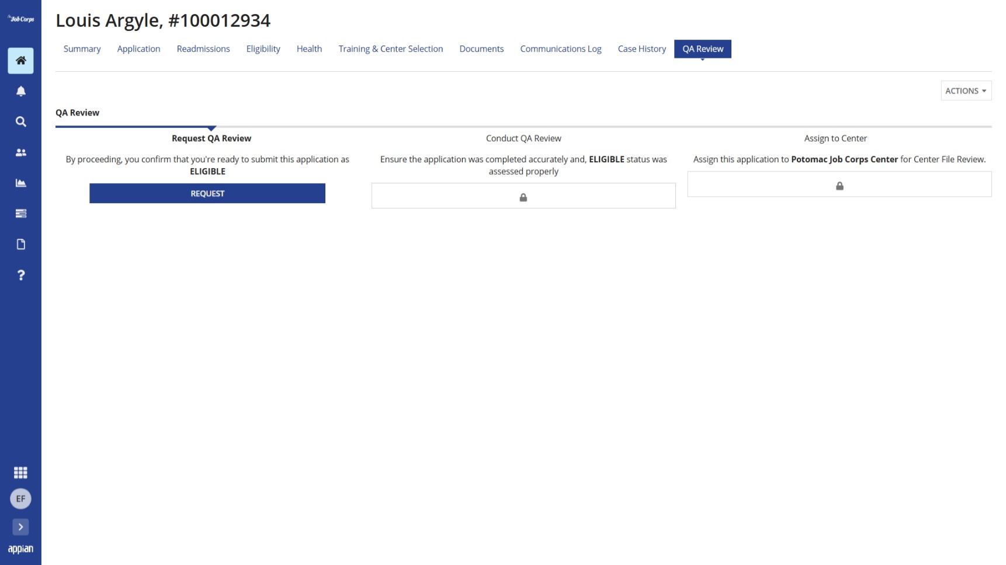
Task: Open the EF user profile avatar
Action: point(20,498)
